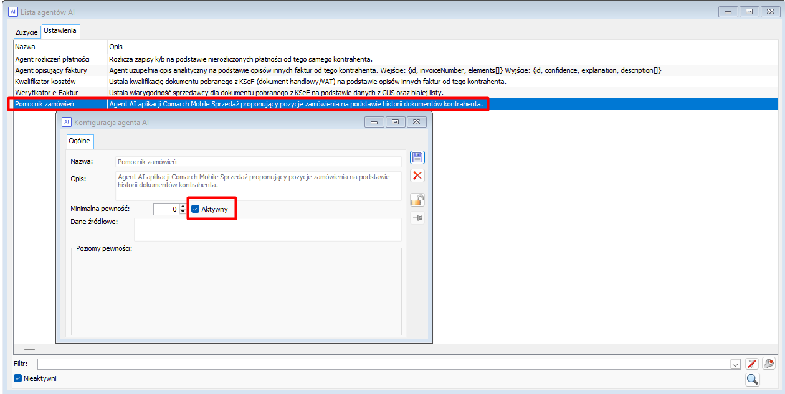Cancel changes with the red X icon

pyautogui.click(x=417, y=176)
